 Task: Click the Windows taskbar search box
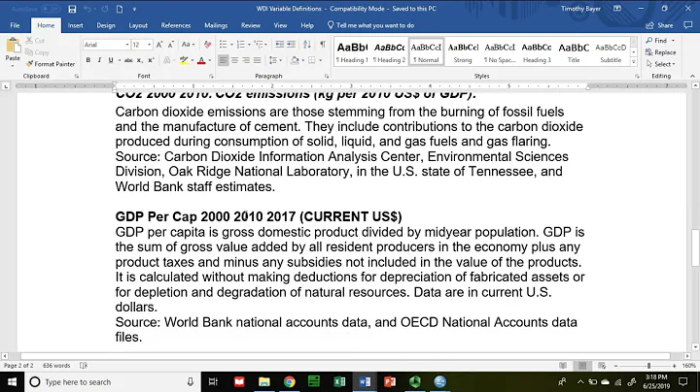coord(112,382)
